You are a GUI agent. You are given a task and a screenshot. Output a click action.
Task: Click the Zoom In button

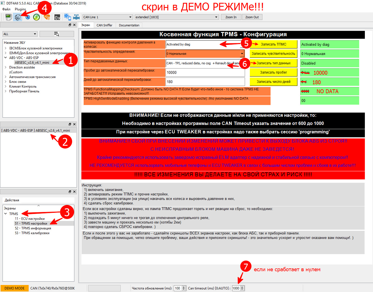coord(231,17)
